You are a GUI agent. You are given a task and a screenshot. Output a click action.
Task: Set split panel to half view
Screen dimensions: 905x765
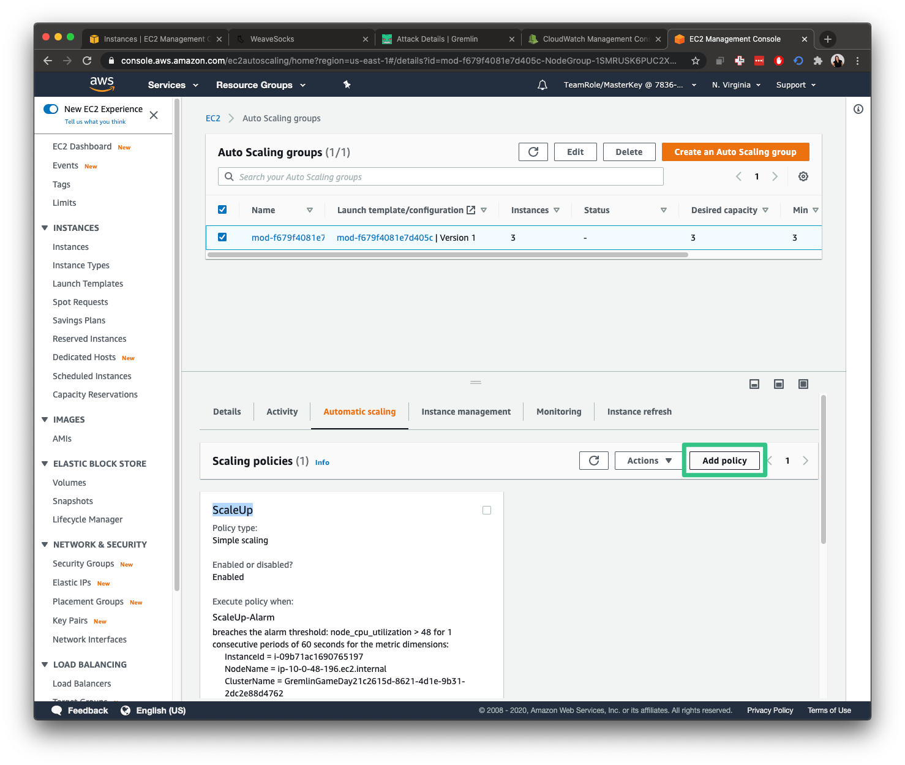(779, 384)
